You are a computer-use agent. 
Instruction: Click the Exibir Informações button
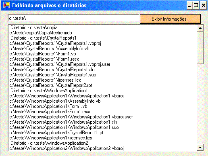pos(171,19)
